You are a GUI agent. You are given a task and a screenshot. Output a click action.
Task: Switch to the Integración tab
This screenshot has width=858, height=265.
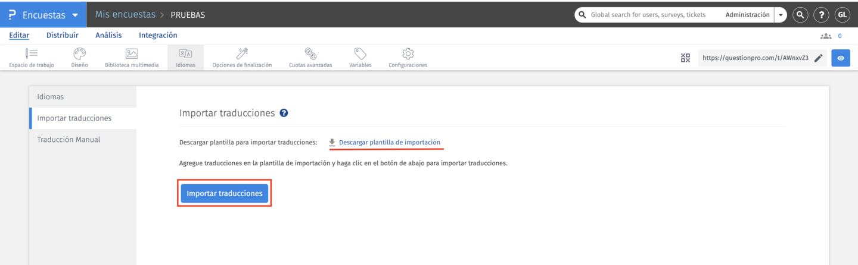(x=158, y=36)
